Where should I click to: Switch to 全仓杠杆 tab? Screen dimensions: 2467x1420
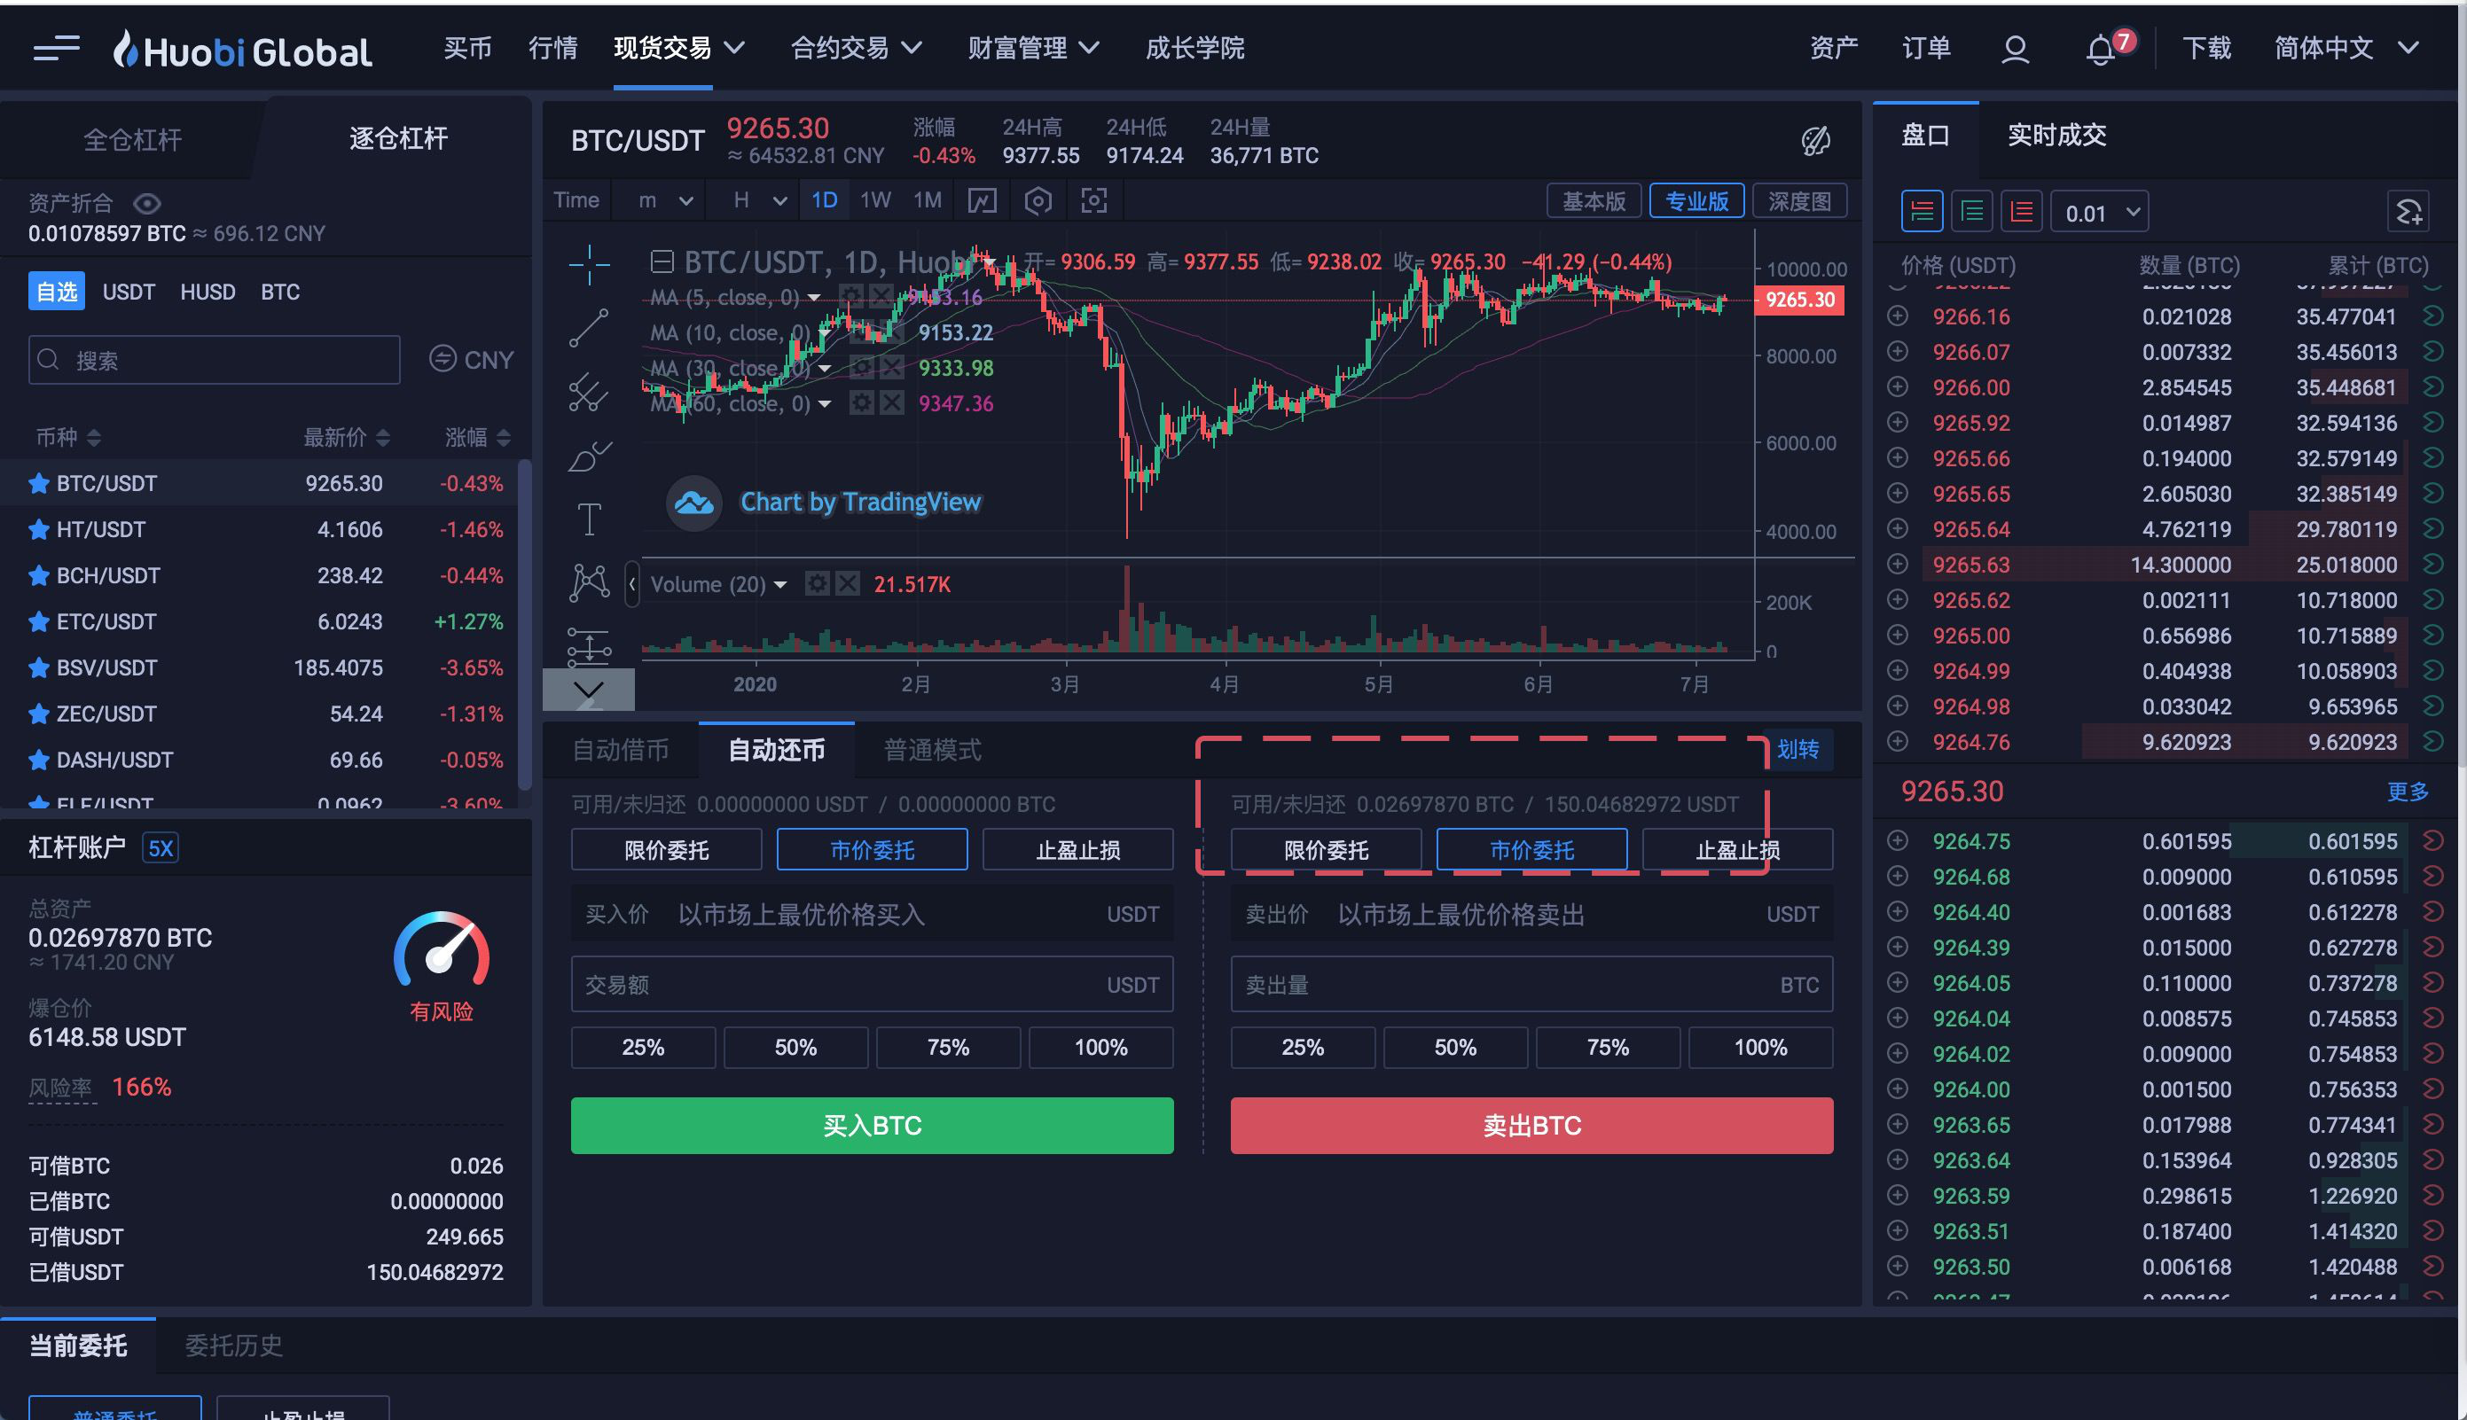133,139
